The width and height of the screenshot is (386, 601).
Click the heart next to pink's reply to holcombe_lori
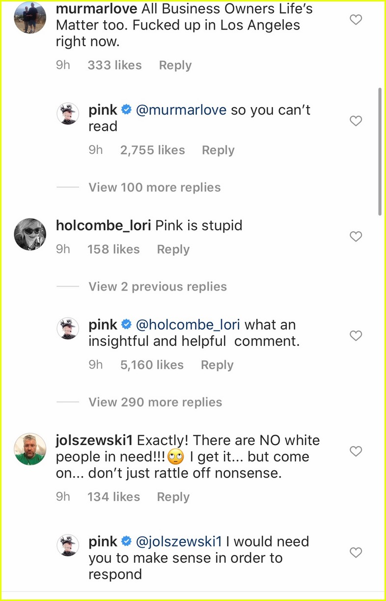[356, 335]
